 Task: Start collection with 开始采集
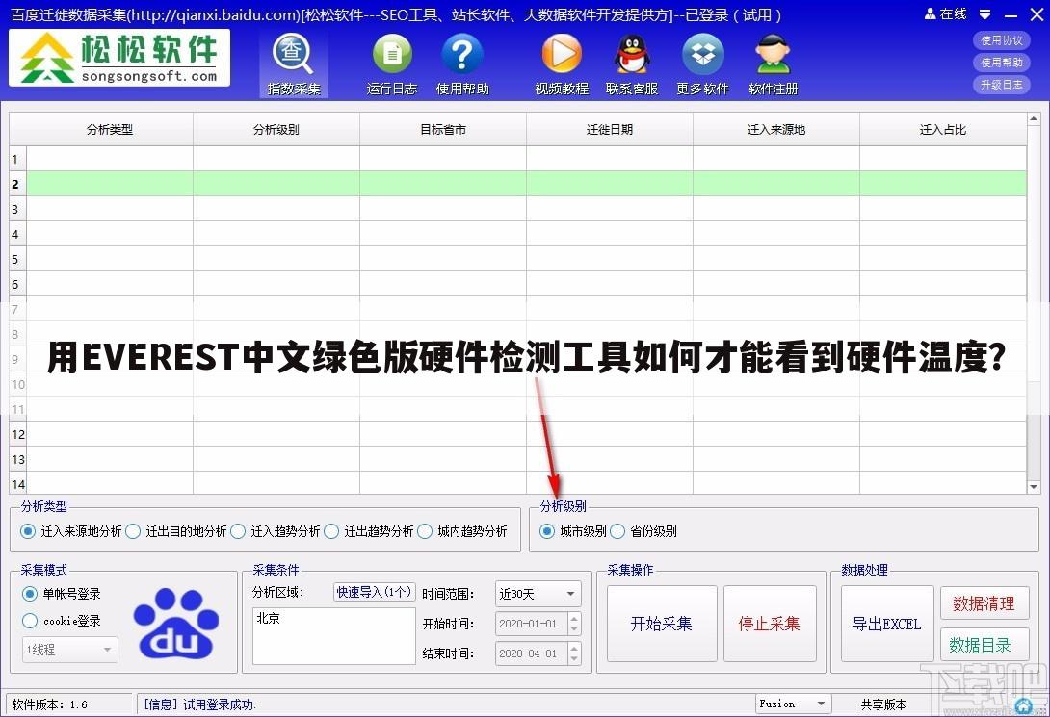[662, 624]
